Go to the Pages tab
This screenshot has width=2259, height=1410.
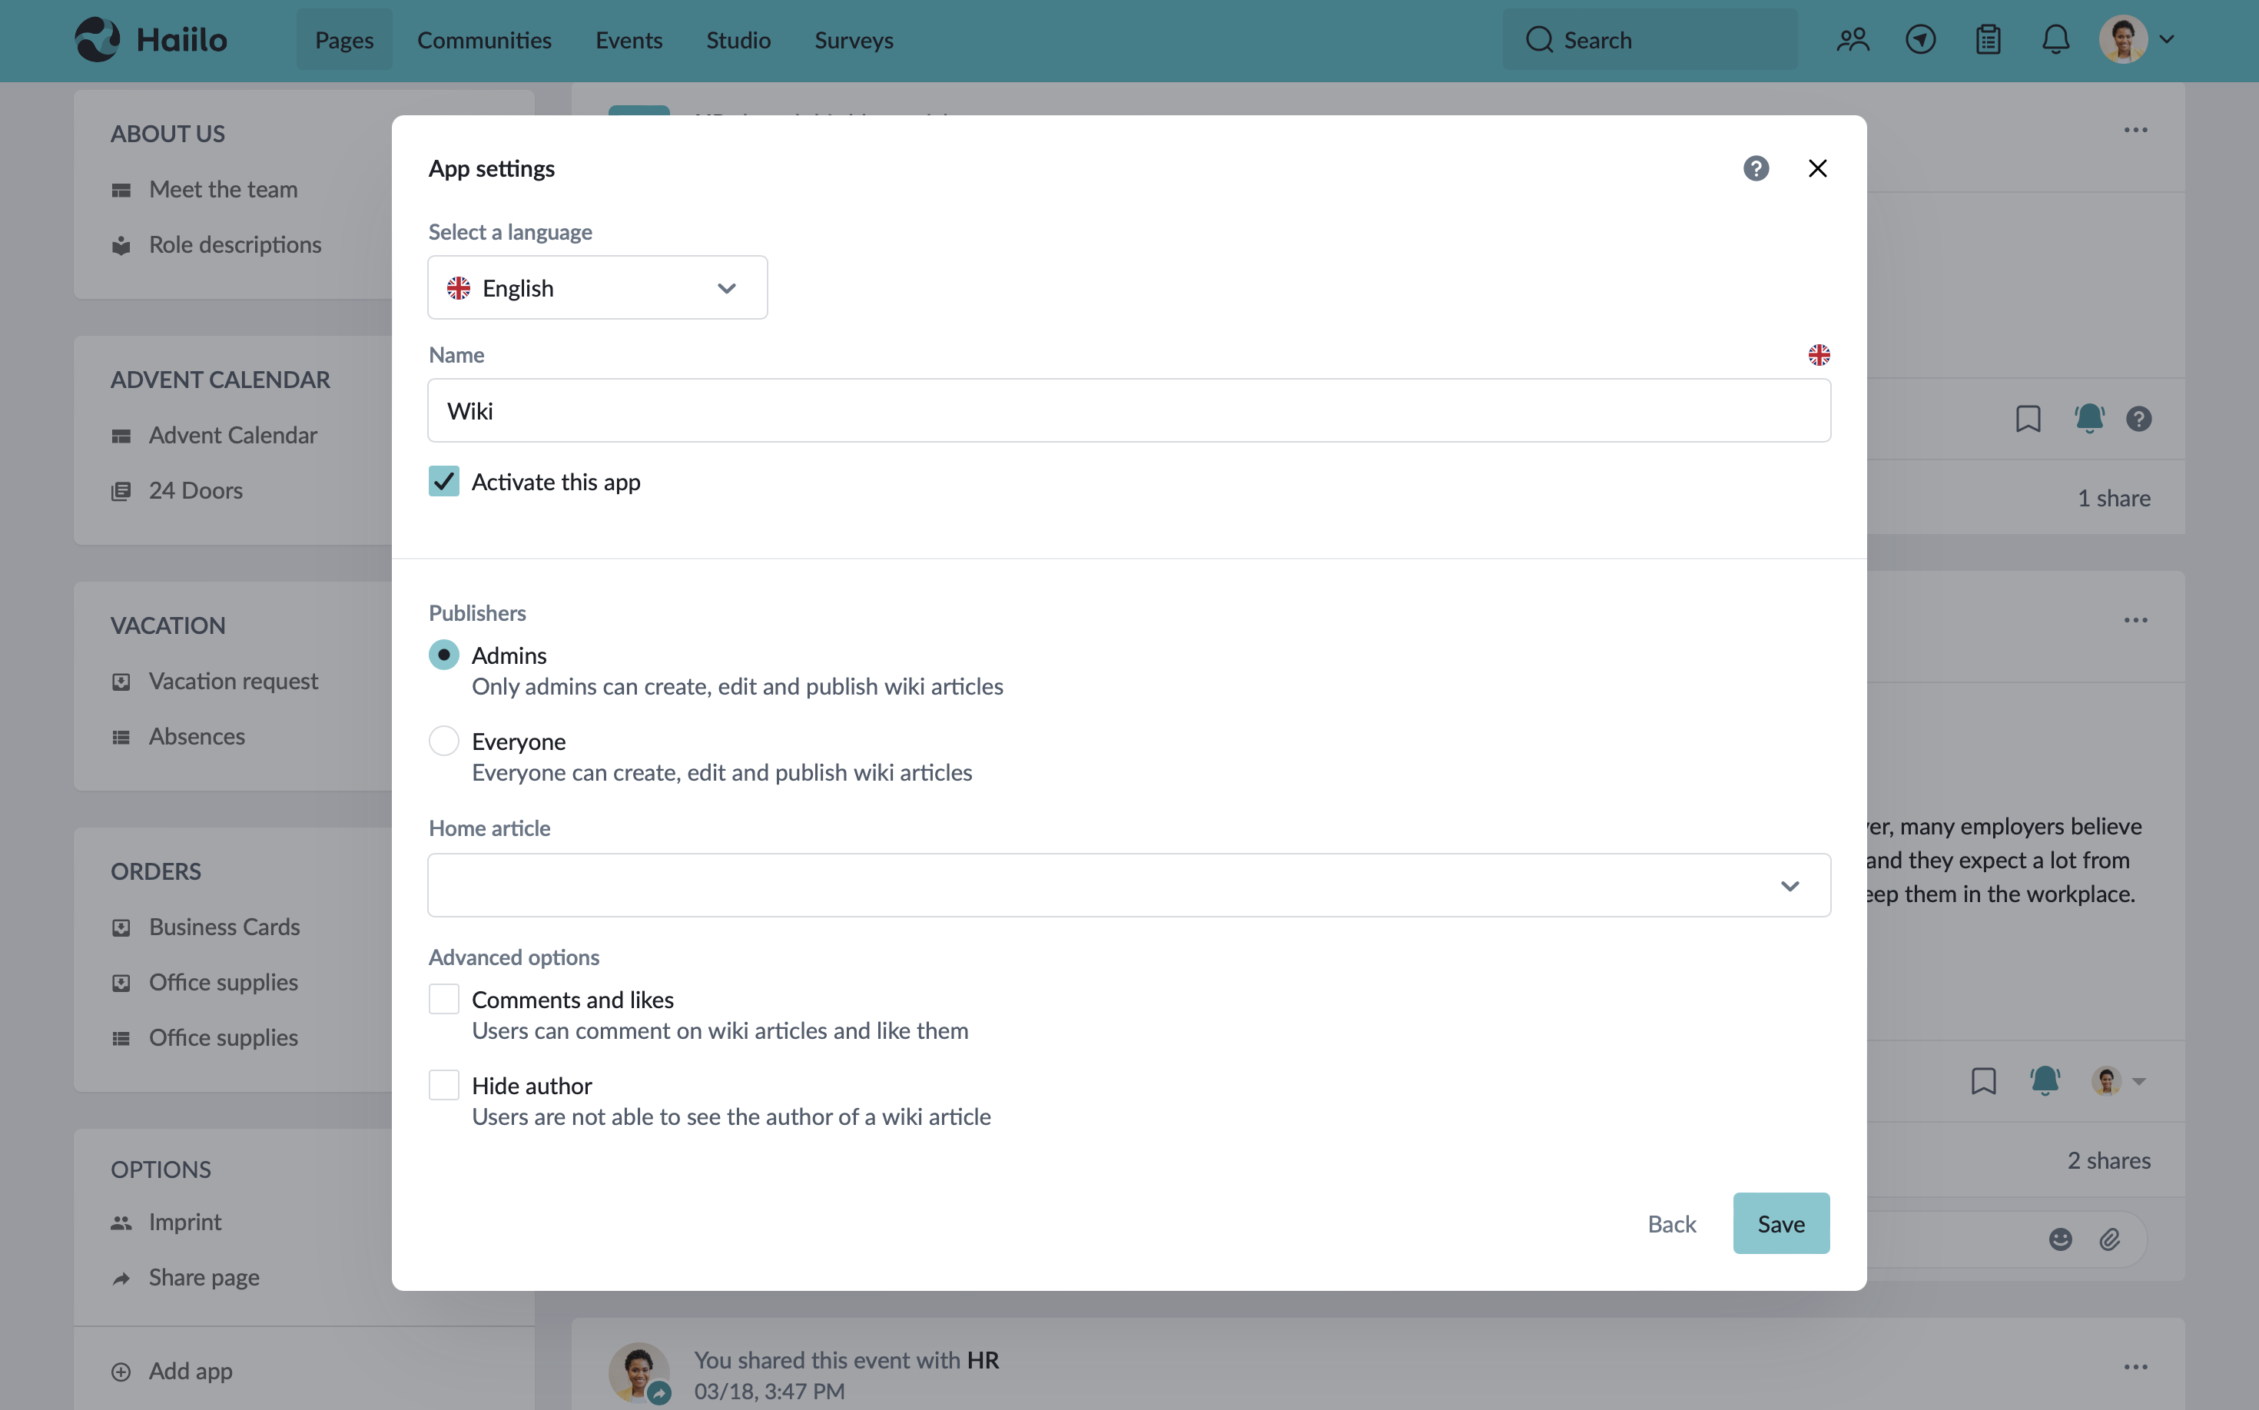[344, 39]
